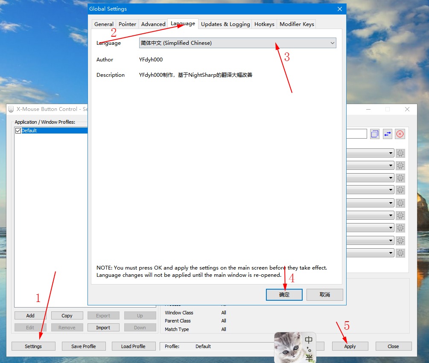
Task: Open settings gear for the fourth button dropdown row
Action: [x=400, y=190]
